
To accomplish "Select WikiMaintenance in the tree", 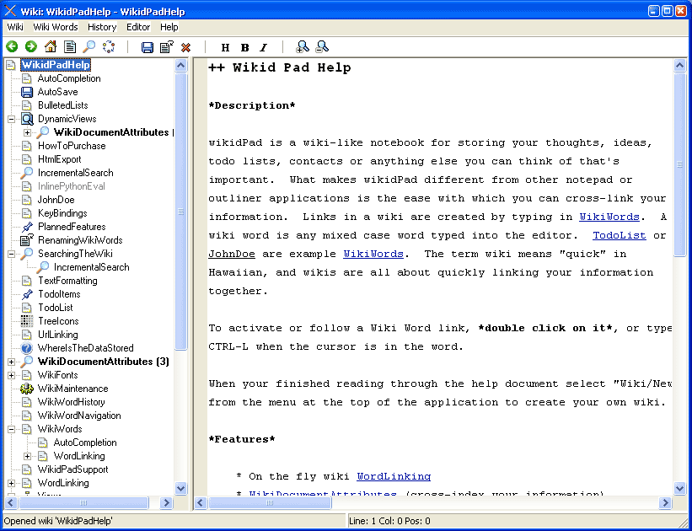I will point(72,389).
